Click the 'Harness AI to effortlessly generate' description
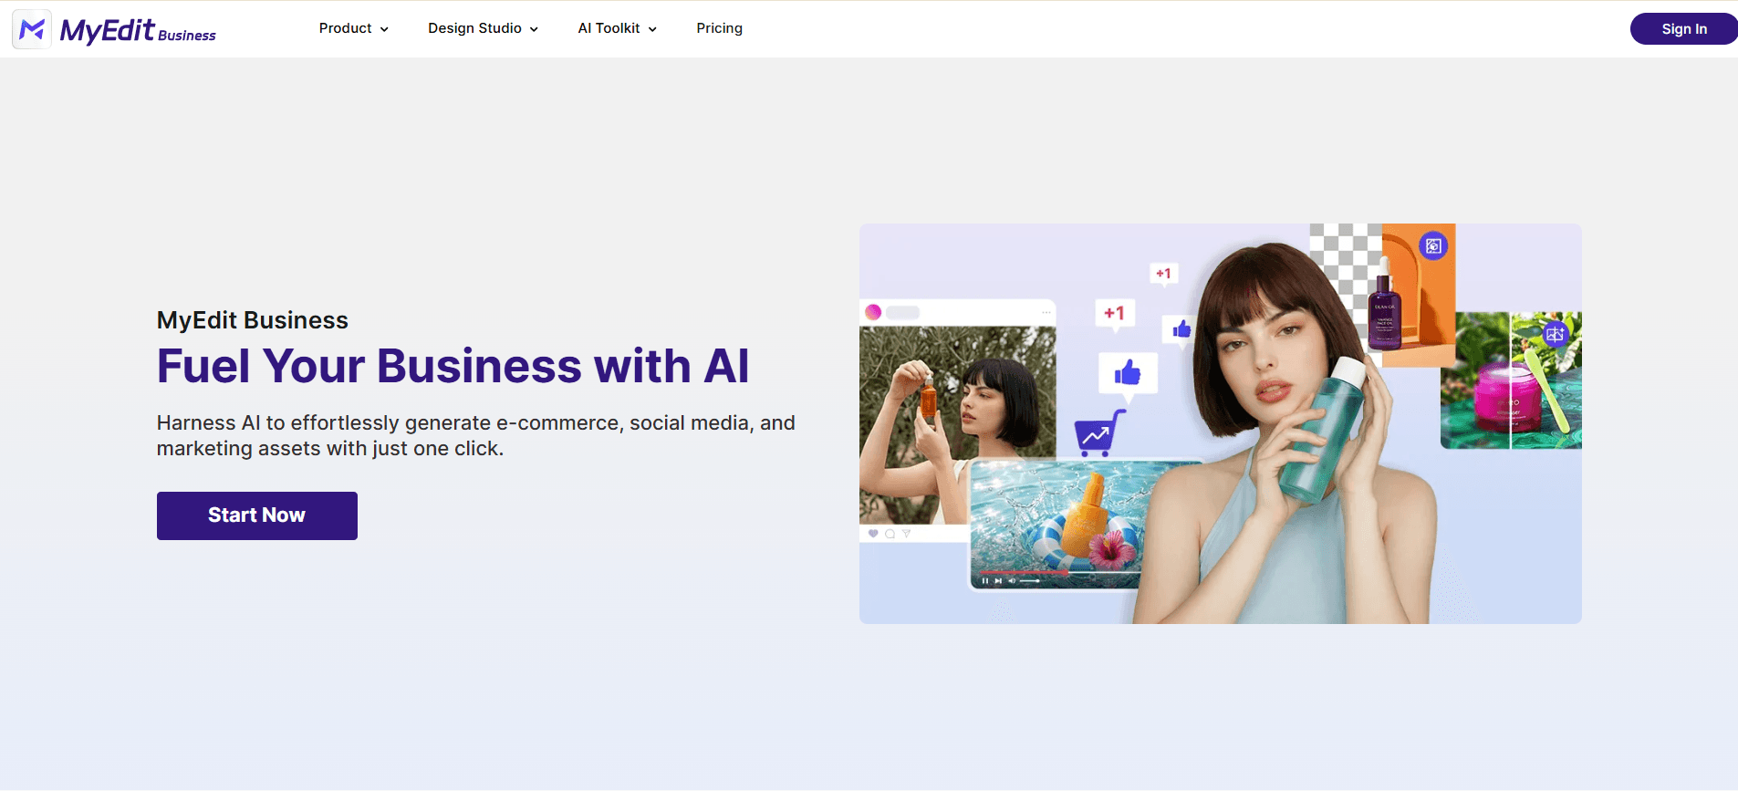 pos(476,436)
